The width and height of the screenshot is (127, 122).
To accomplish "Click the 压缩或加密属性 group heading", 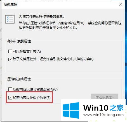I will pos(19,79).
